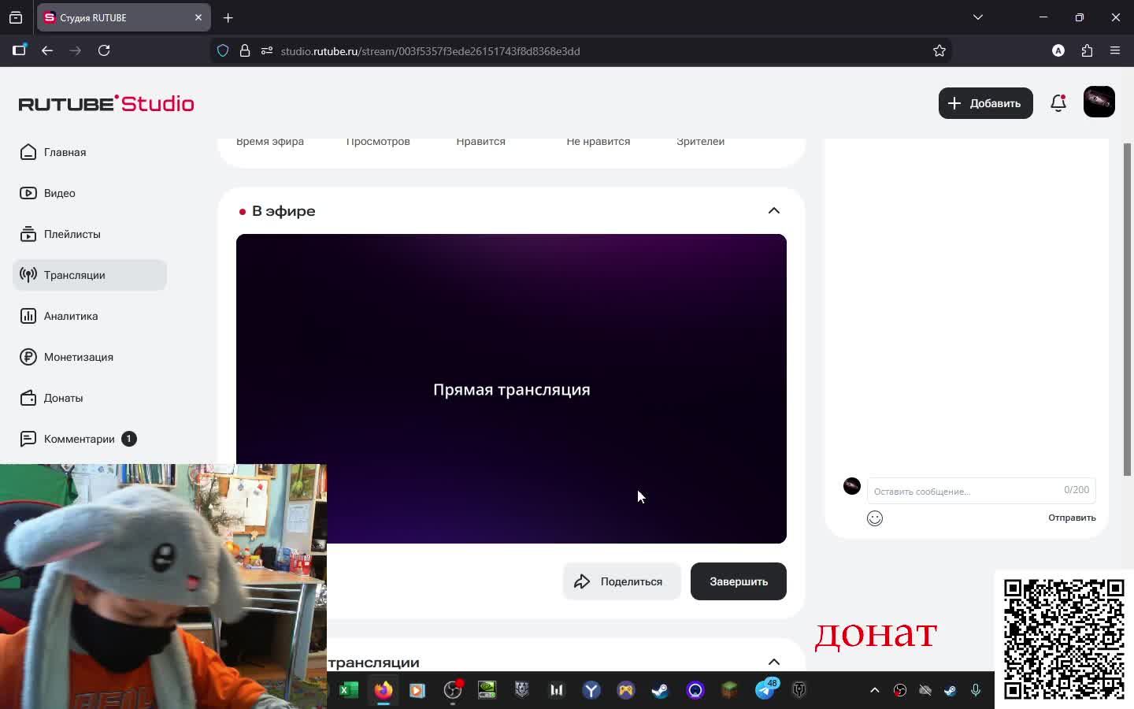Click the Steam system tray icon
1134x709 pixels.
click(x=951, y=690)
